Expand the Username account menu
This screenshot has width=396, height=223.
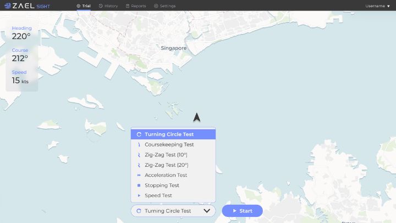click(377, 6)
